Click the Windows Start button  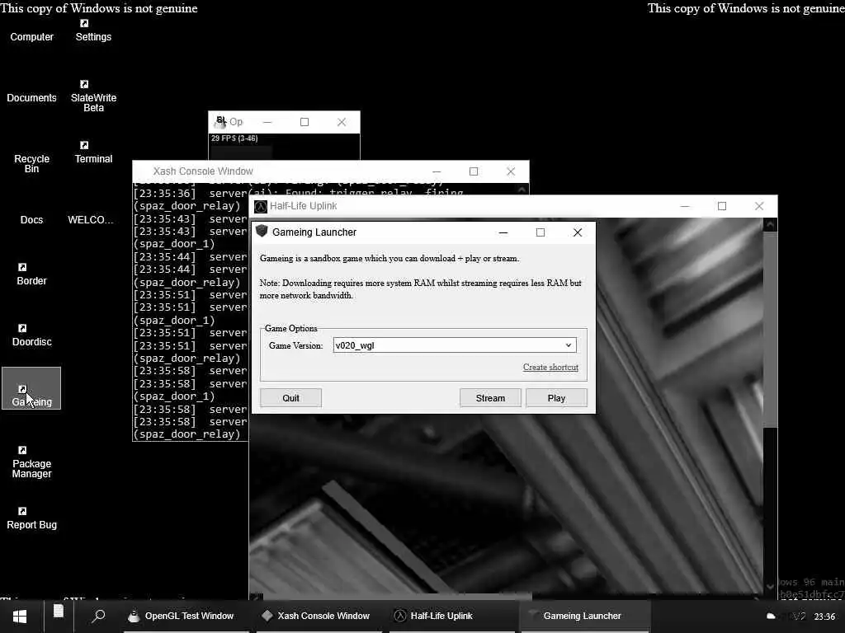tap(20, 617)
